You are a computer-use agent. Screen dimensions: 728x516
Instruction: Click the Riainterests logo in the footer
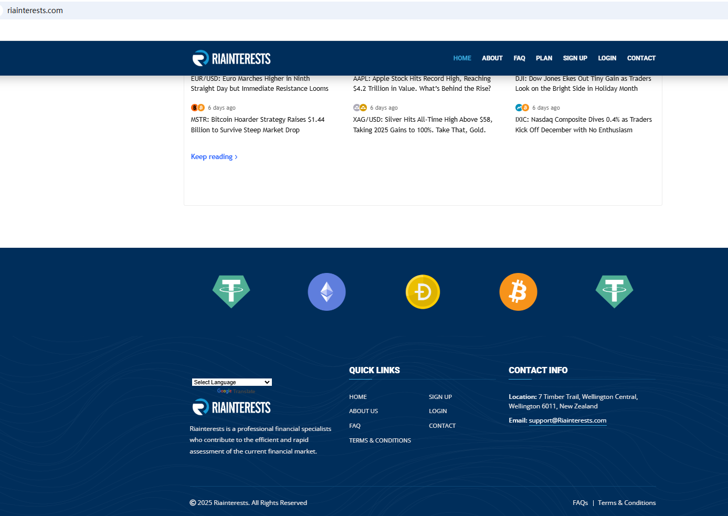tap(231, 407)
